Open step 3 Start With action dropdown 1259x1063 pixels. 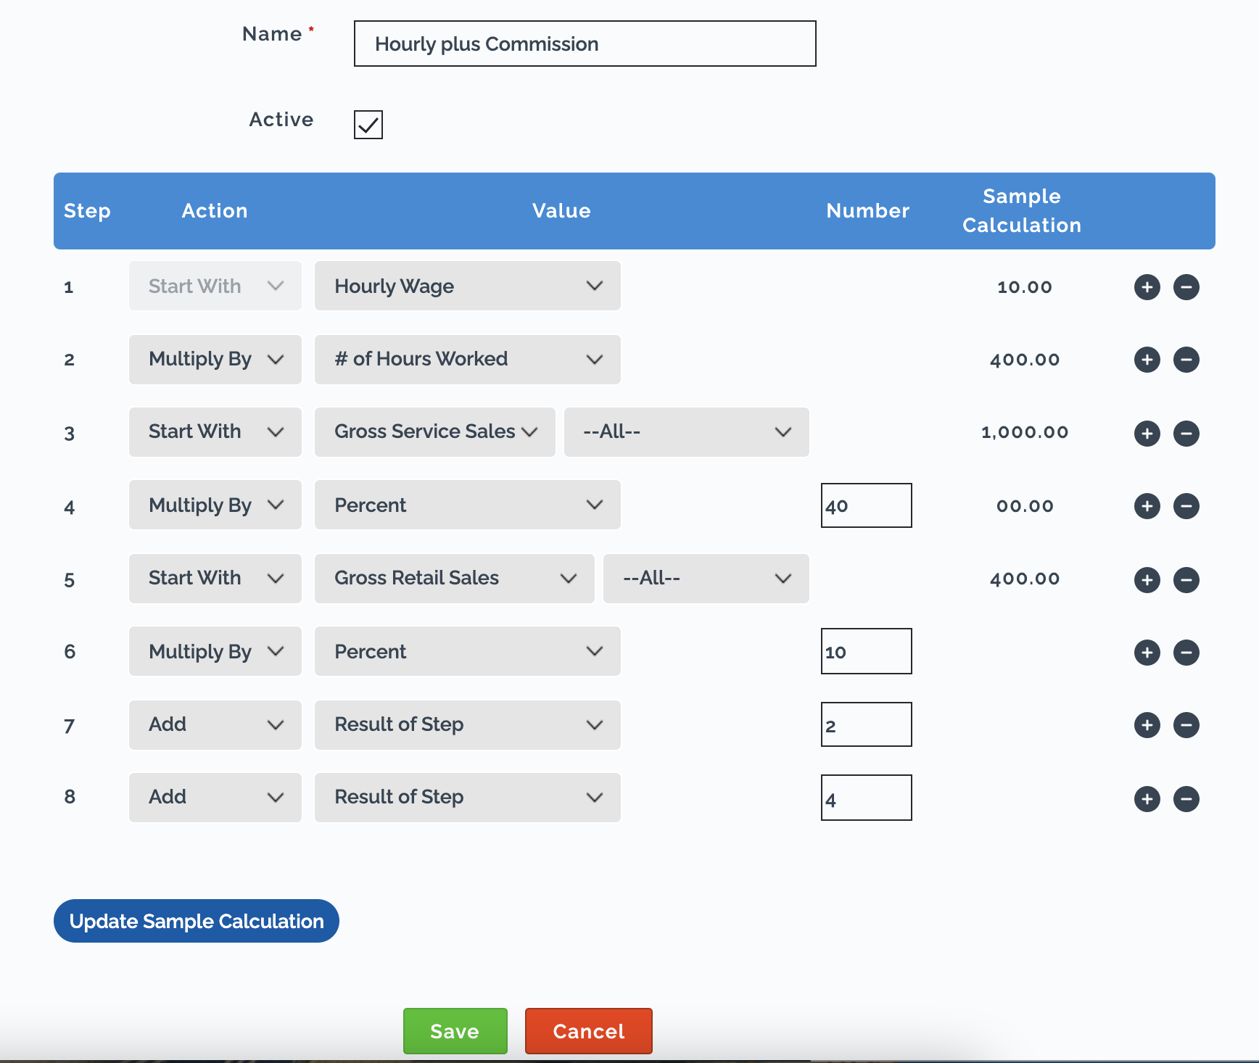tap(215, 432)
